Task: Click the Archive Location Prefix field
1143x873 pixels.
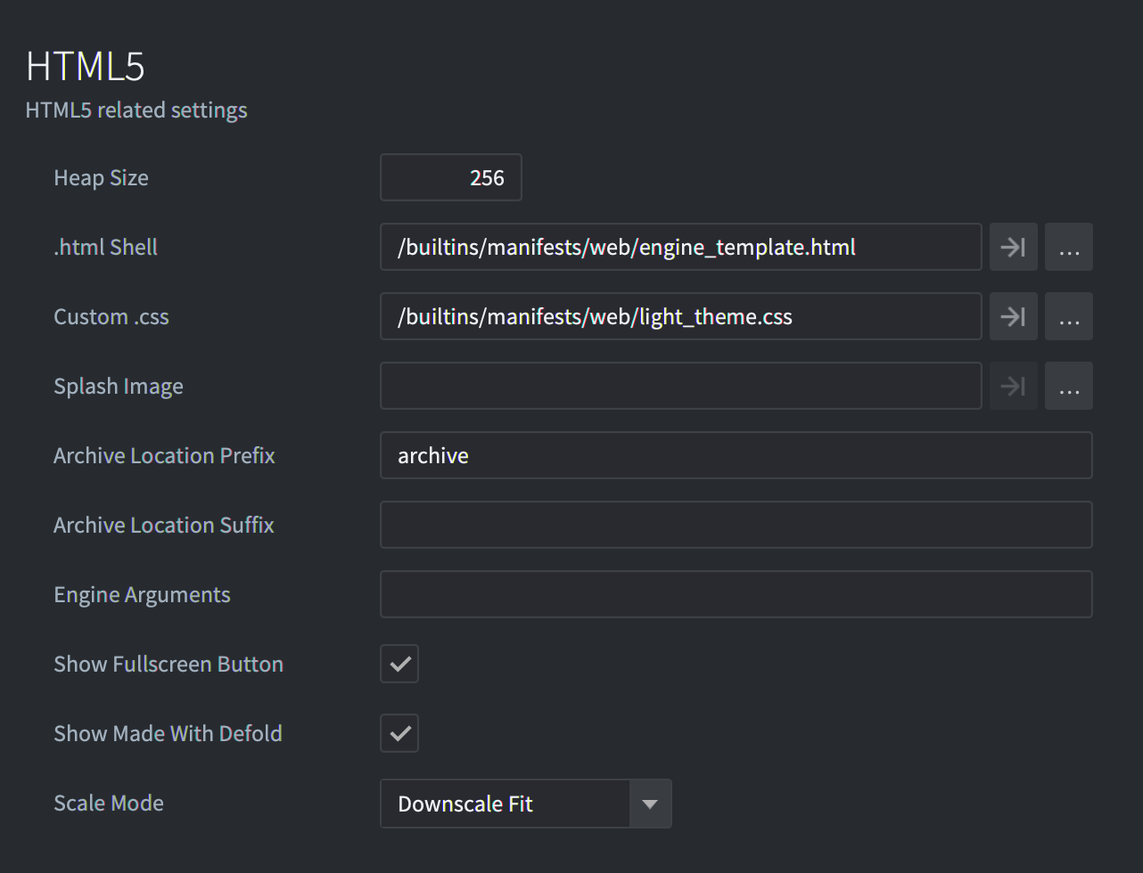Action: pyautogui.click(x=736, y=455)
